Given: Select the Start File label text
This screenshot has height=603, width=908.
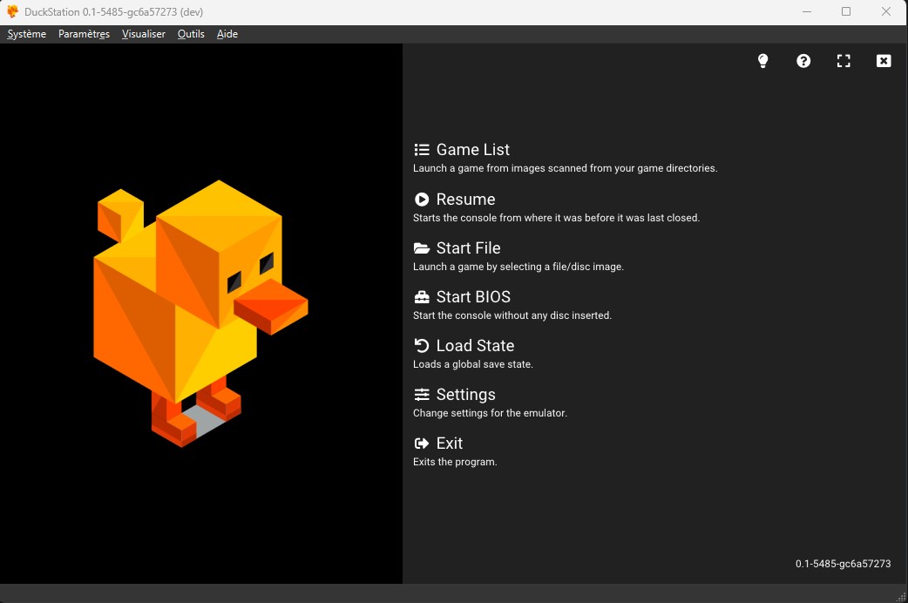Looking at the screenshot, I should click(468, 248).
